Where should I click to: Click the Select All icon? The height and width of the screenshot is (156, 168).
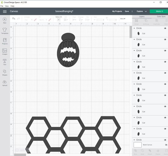59,20
